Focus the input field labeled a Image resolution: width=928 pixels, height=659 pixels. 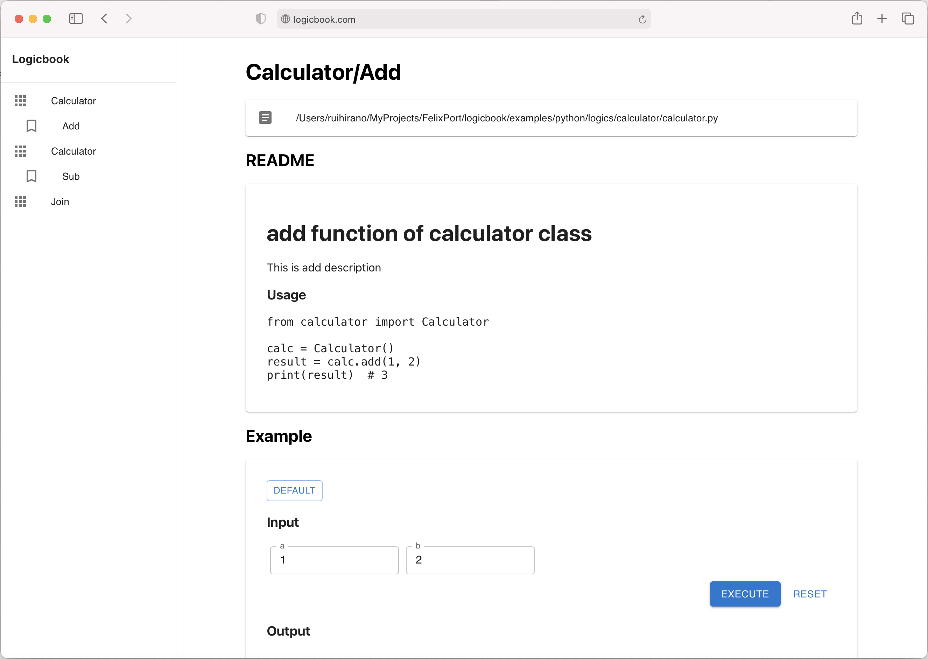334,560
